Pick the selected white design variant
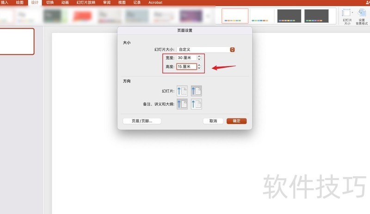Image resolution: width=370 pixels, height=214 pixels. (235, 16)
